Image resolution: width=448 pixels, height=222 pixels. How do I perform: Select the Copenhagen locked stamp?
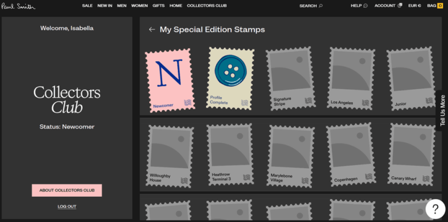[x=351, y=155]
